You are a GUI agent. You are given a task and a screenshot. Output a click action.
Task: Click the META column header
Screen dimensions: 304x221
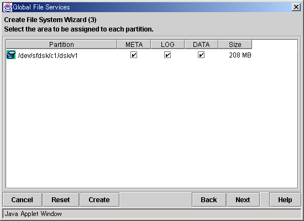[134, 44]
